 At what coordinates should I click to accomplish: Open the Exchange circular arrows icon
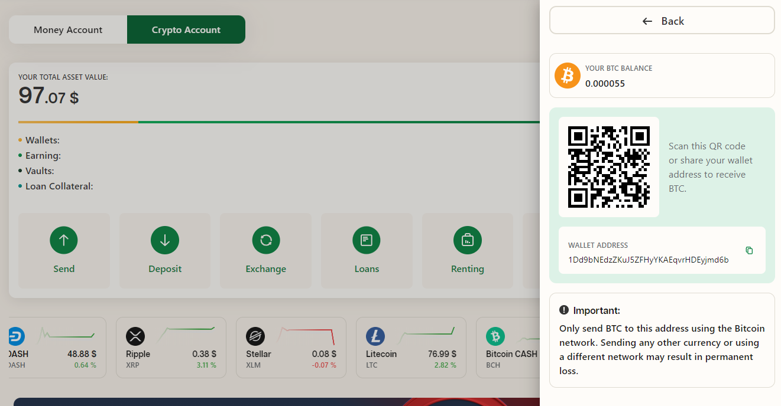[266, 240]
